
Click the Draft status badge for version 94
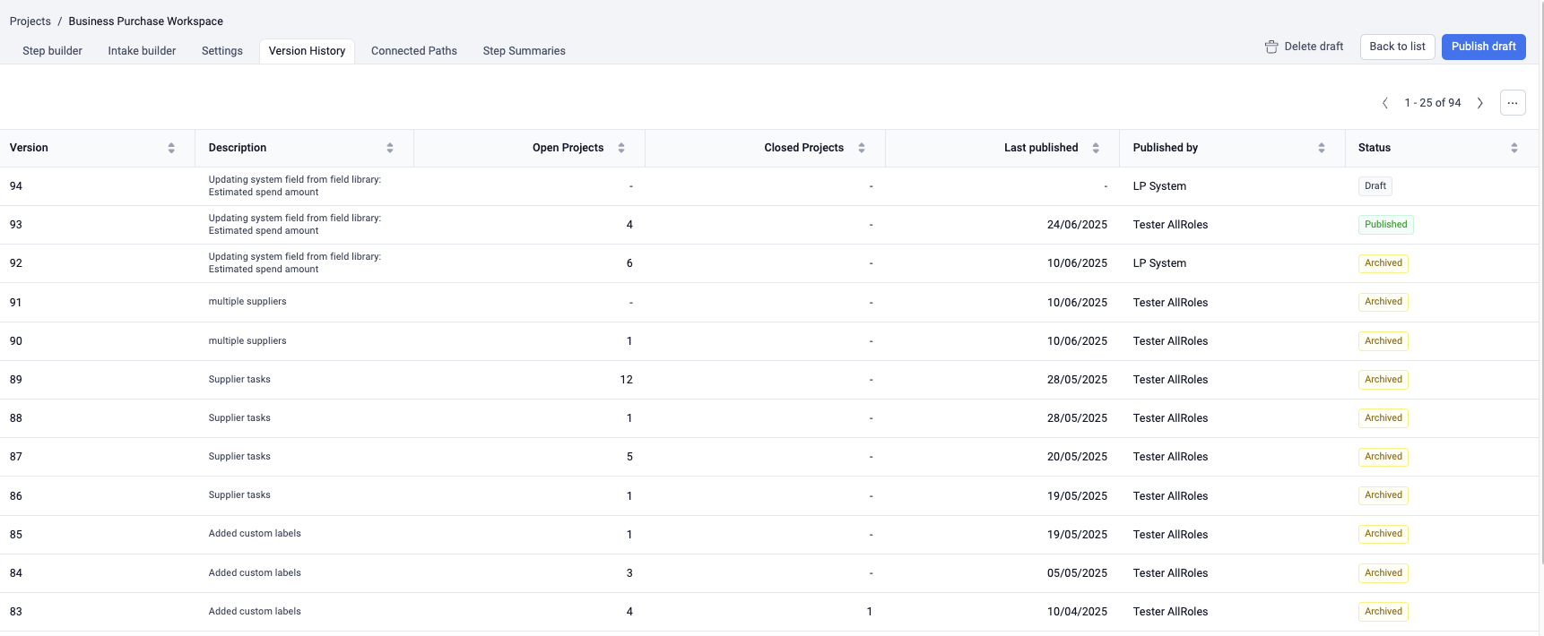click(x=1375, y=186)
